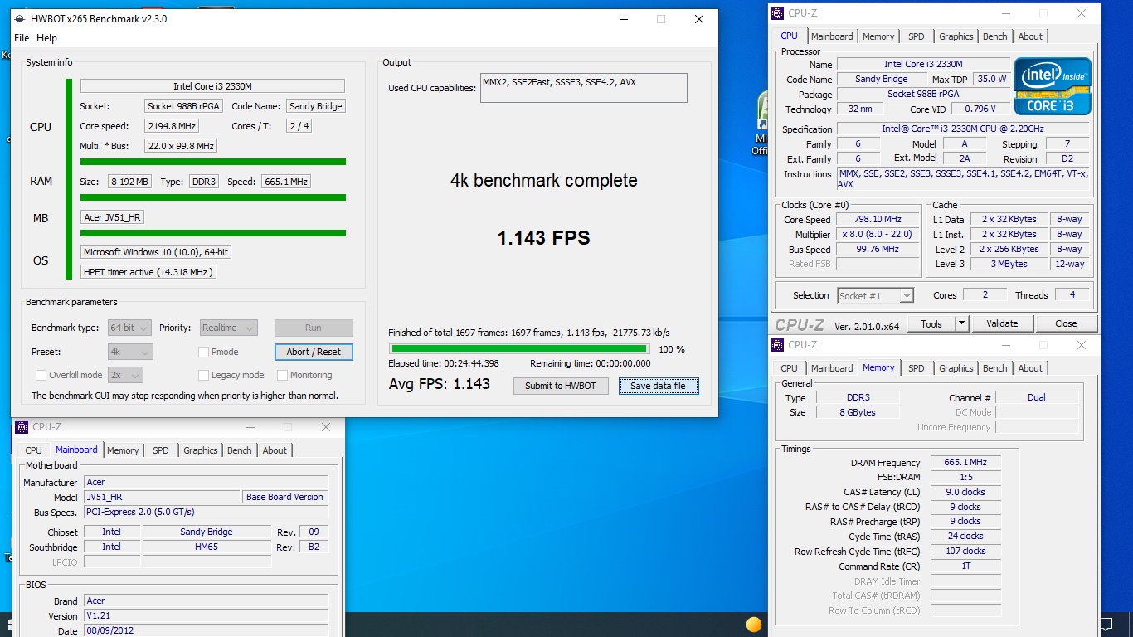Open the Preset 4k dropdown
Screen dimensions: 1133x637
(130, 352)
